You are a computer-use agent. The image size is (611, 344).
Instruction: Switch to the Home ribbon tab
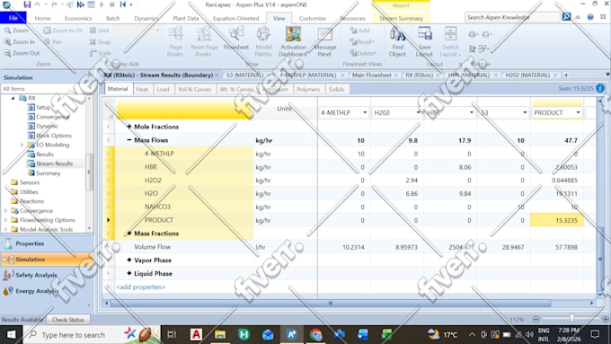pyautogui.click(x=42, y=18)
